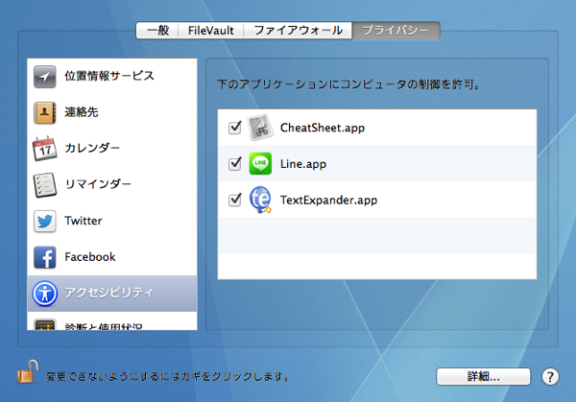The image size is (576, 402).
Task: Click the CheatSheet.app icon
Action: pyautogui.click(x=260, y=128)
